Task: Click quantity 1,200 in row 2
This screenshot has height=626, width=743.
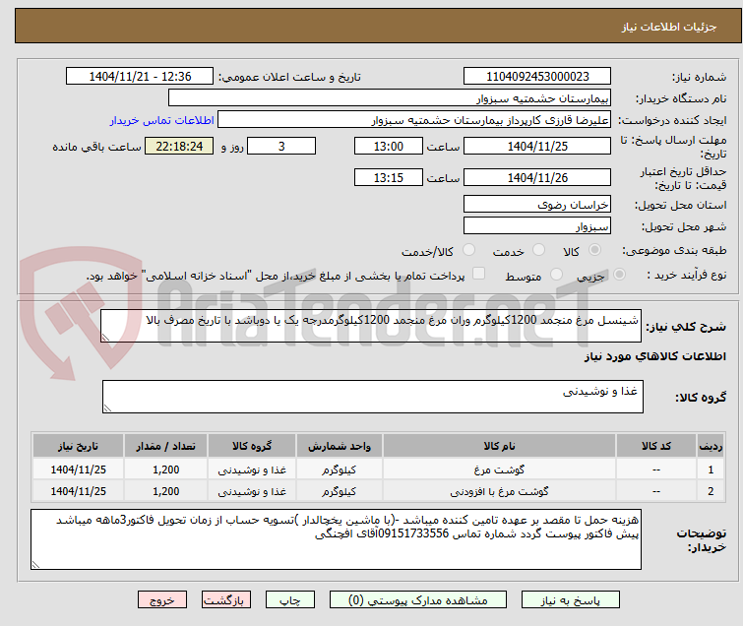Action: (166, 491)
